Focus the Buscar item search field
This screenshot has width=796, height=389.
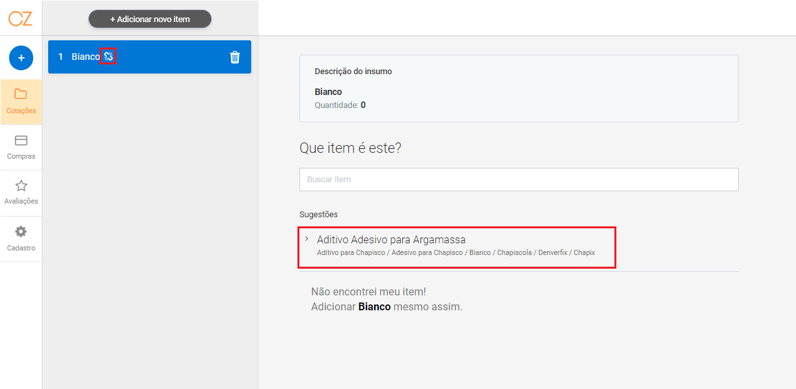point(519,180)
